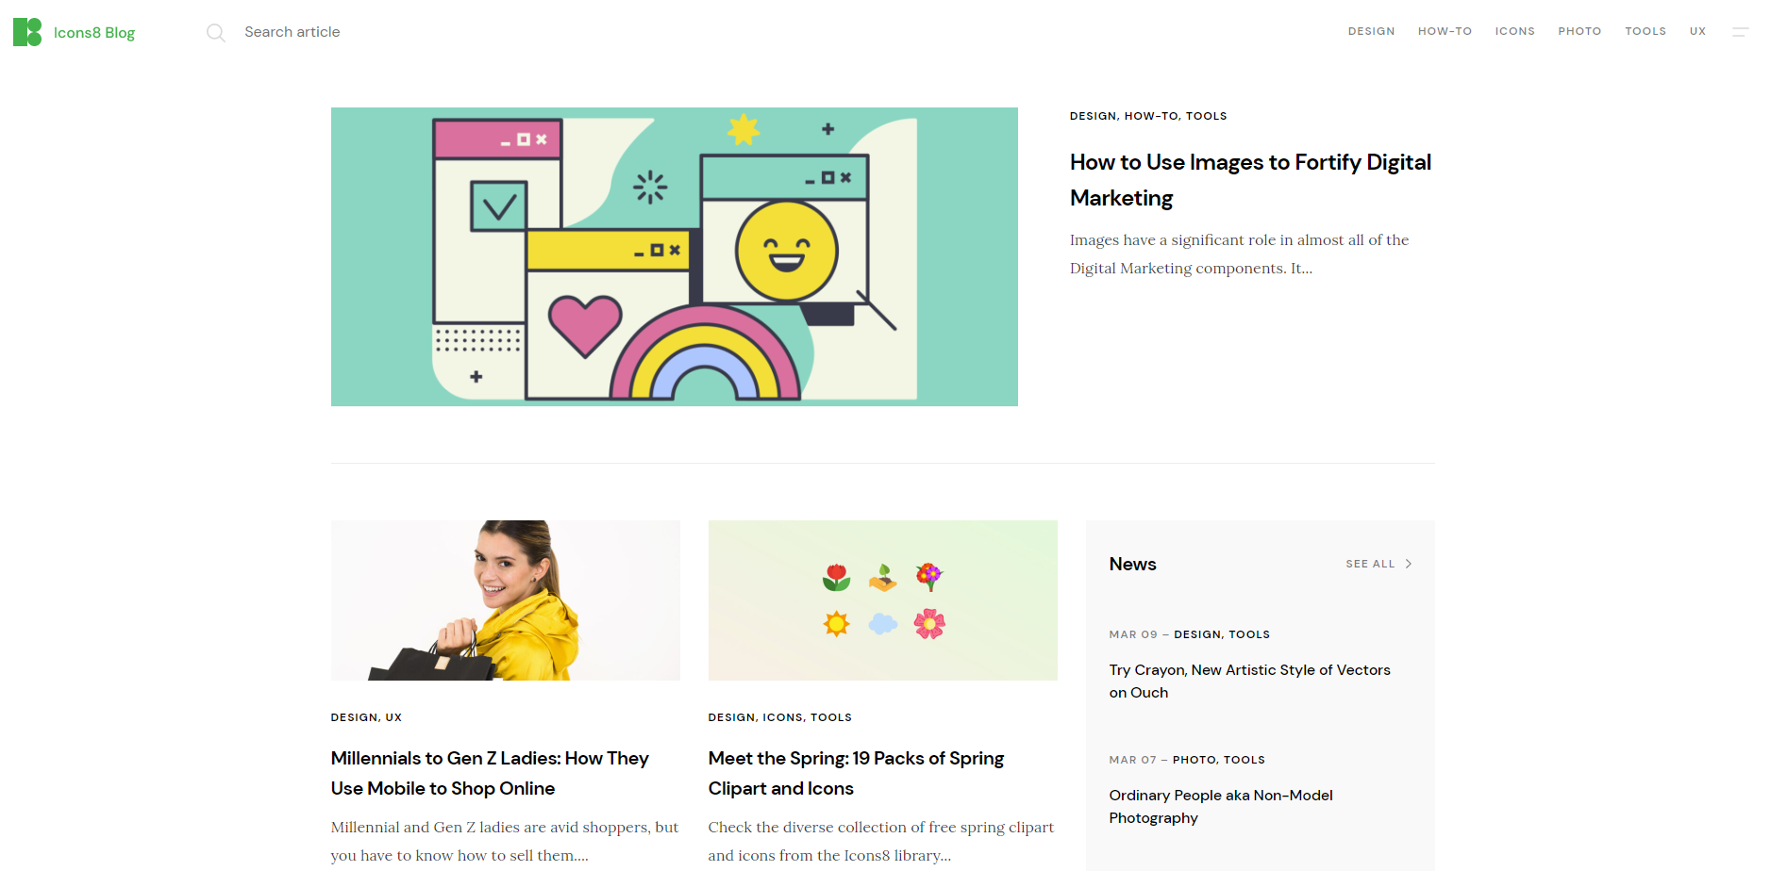Viewport: 1771px width, 871px height.
Task: Open How to Use Images to Fortify Digital Marketing
Action: pyautogui.click(x=1250, y=180)
